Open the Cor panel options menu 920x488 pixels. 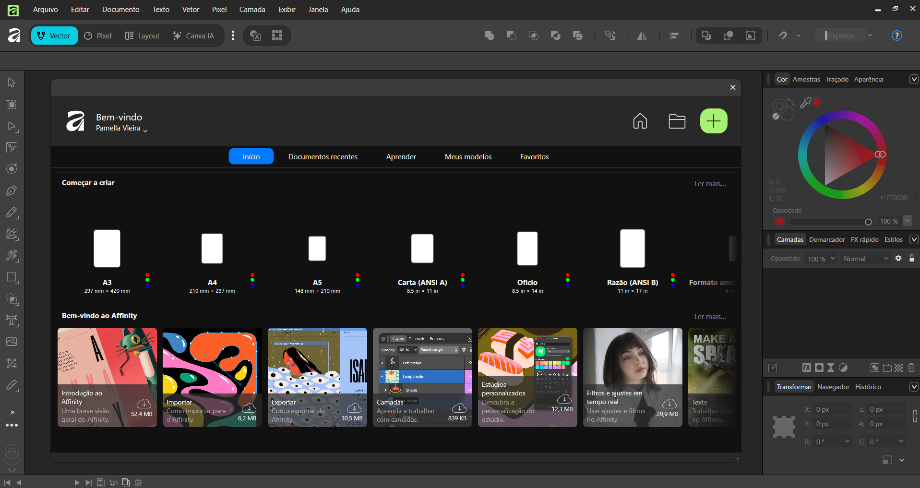(x=914, y=79)
